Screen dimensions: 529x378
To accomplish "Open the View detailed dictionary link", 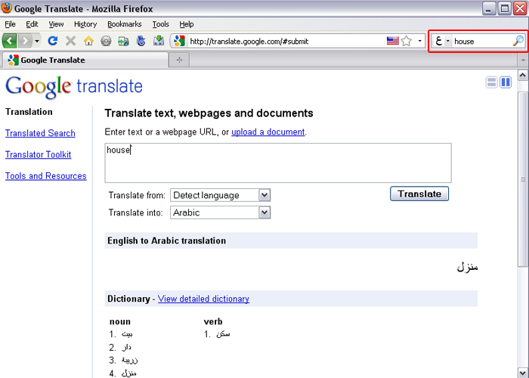I will pos(203,299).
